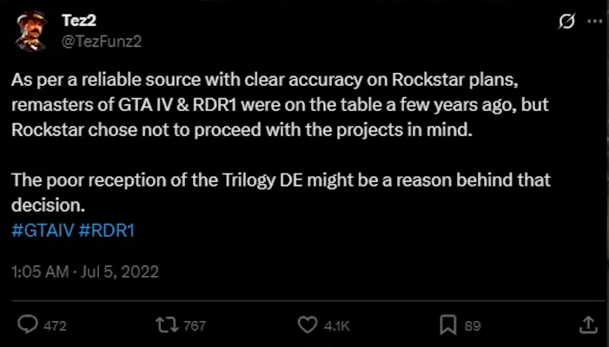Click the share upload arrow icon
609x347 pixels.
588,325
